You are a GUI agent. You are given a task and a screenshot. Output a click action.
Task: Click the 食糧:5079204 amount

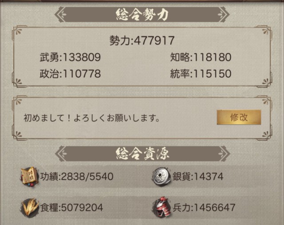71,208
